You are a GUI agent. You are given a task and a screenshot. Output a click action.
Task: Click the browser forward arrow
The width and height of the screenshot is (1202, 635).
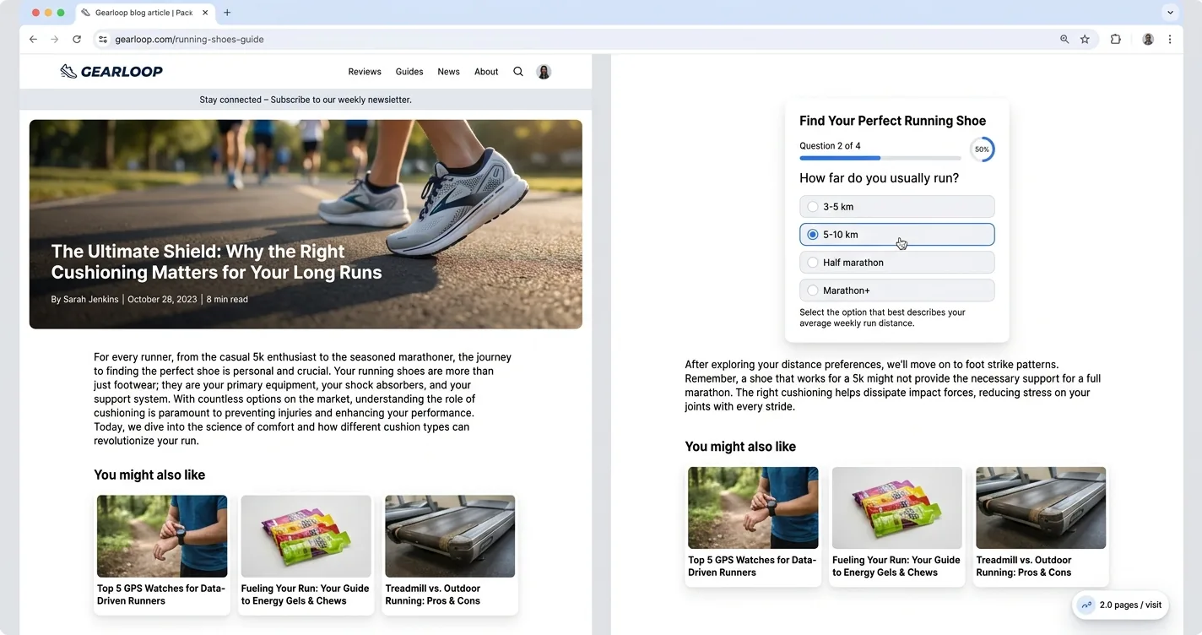(55, 39)
